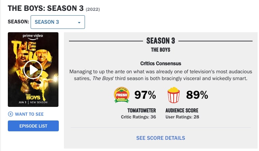Click the Certified Fresh tomato badge
Viewport: 259px width, 151px height.
click(x=121, y=95)
